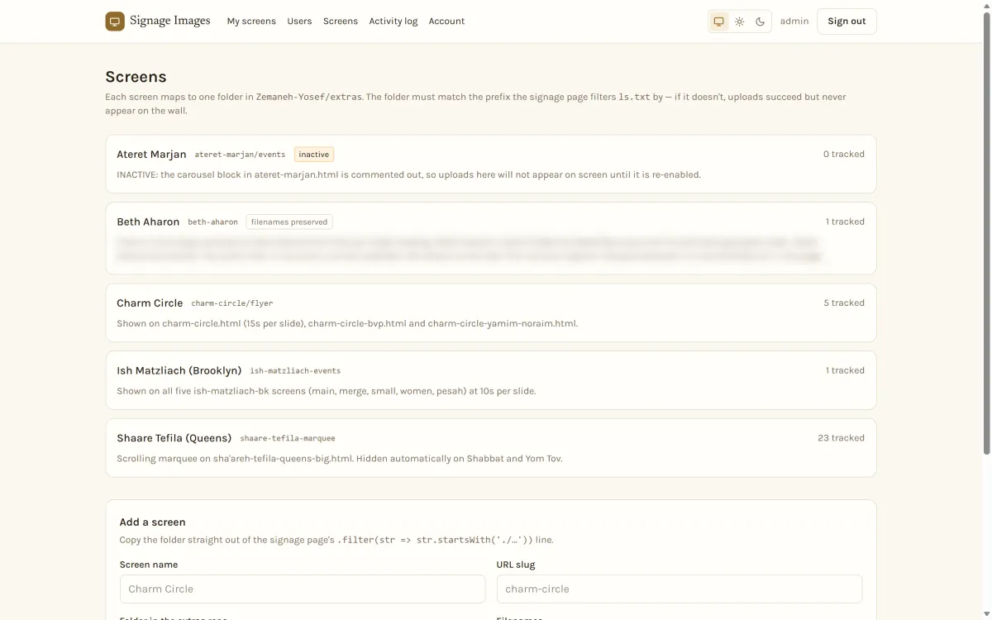
Task: Click the 23 tracked count
Action: tap(841, 438)
